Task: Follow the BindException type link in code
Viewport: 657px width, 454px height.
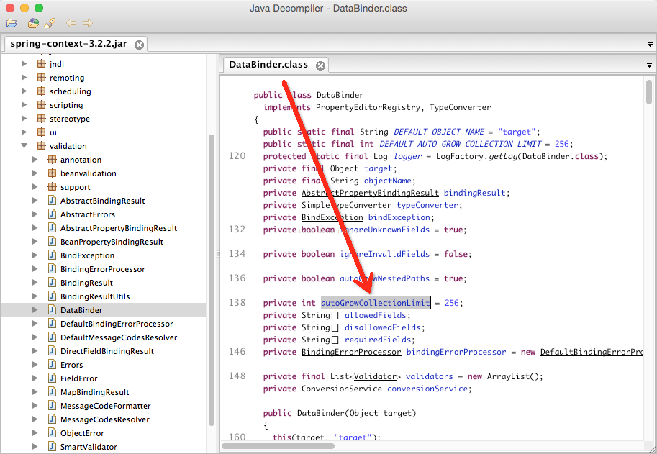Action: point(332,217)
